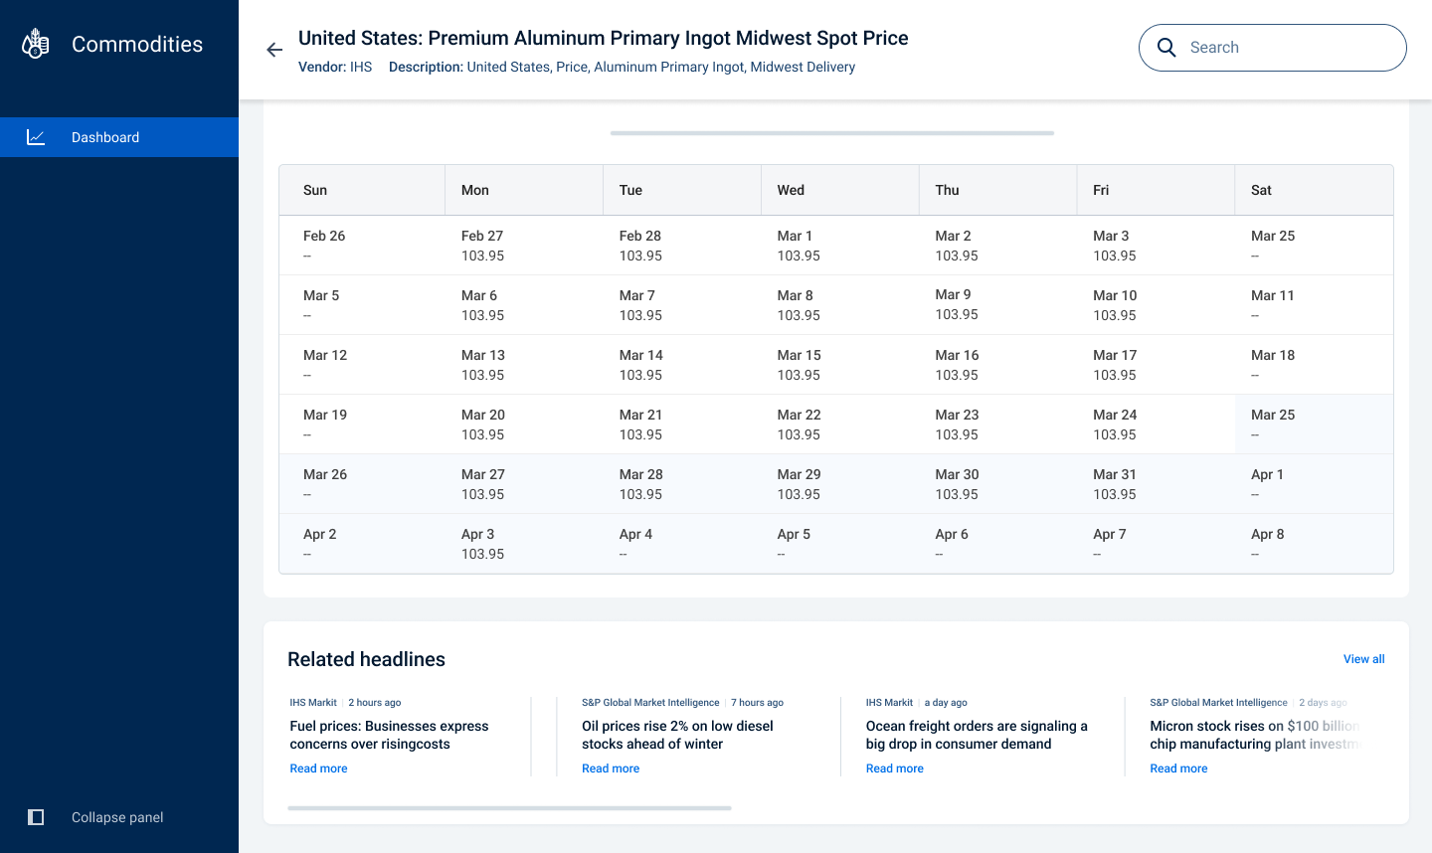The image size is (1432, 853).
Task: Click View all related headlines
Action: tap(1363, 658)
